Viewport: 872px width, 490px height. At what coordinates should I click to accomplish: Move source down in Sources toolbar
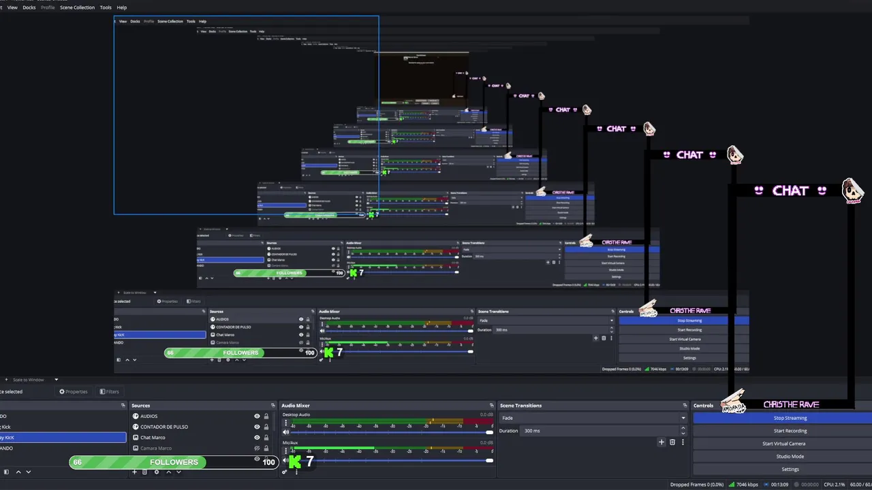click(178, 472)
